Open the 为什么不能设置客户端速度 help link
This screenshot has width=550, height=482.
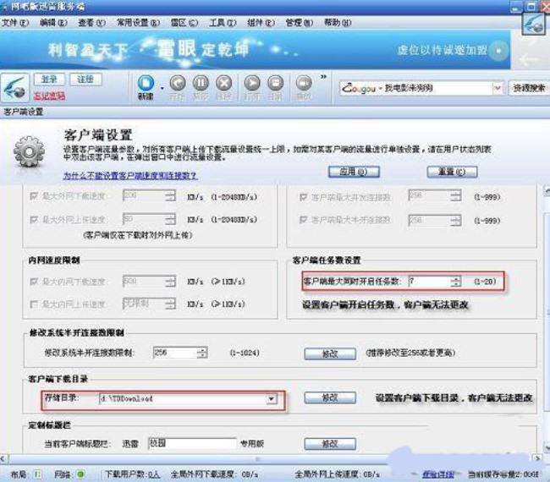pos(130,175)
